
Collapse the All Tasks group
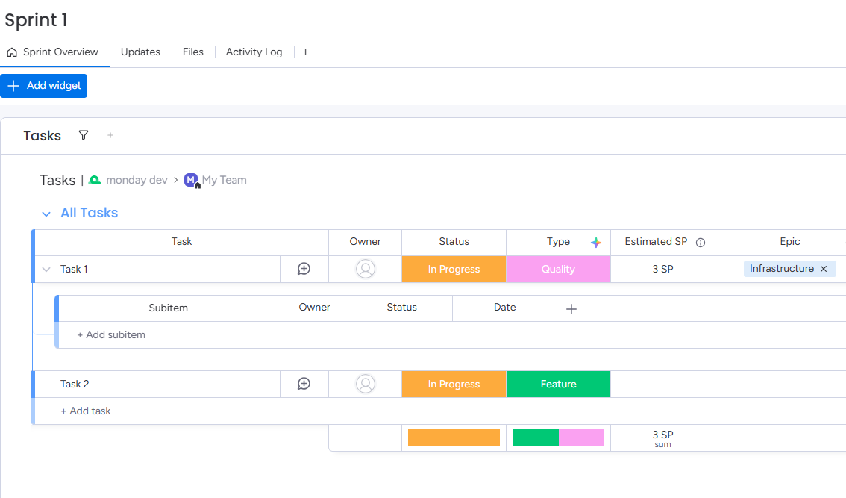pyautogui.click(x=46, y=213)
